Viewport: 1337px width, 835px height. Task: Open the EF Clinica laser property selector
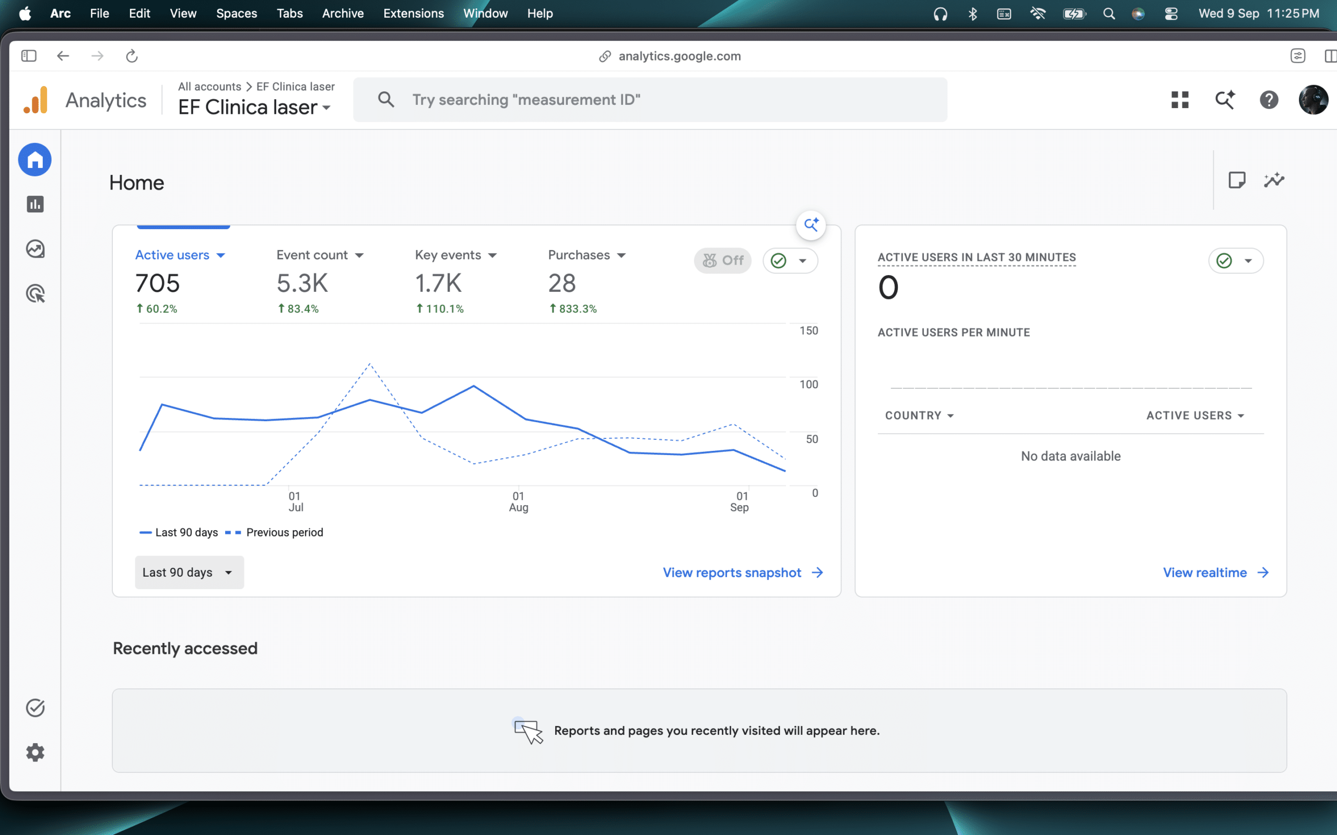[x=255, y=107]
